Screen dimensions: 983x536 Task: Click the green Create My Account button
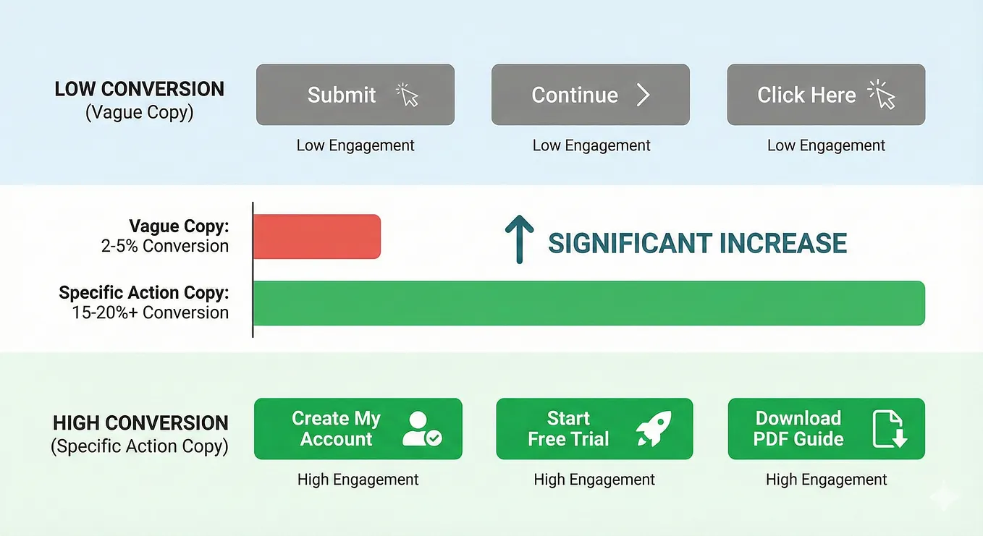click(358, 429)
